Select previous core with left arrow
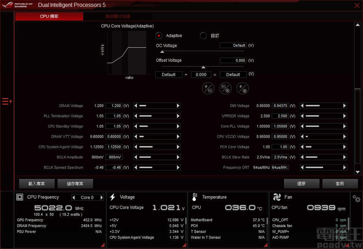Viewport: 363px width, 249px height. click(74, 197)
